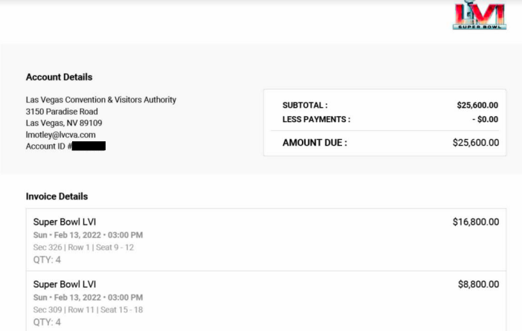Image resolution: width=522 pixels, height=331 pixels.
Task: Click the Las Vegas Convention & Visitors Authority name
Action: click(101, 100)
